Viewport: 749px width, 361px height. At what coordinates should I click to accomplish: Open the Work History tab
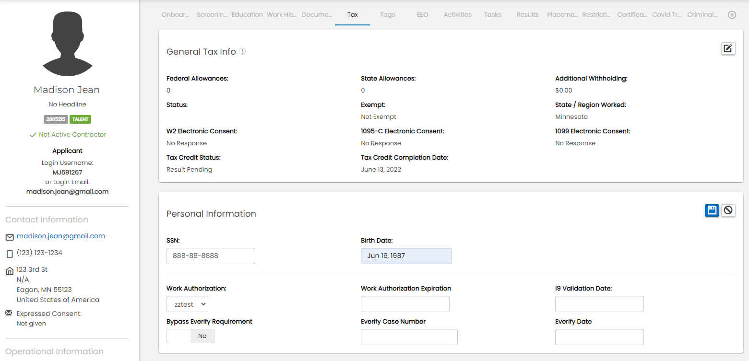282,15
